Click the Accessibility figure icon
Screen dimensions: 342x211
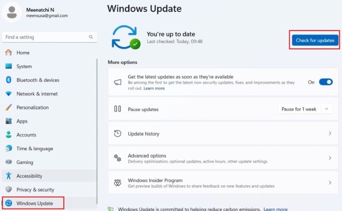coord(9,176)
